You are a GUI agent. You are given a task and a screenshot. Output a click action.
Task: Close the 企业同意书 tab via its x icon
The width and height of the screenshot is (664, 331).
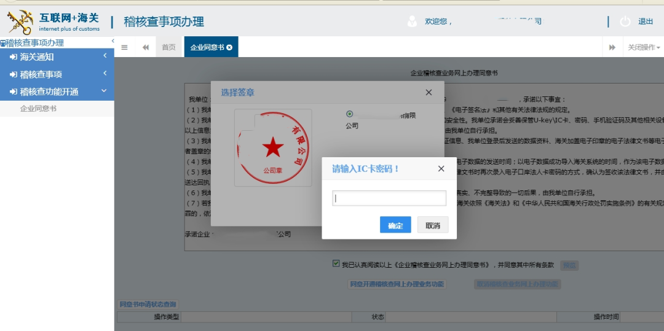coord(229,47)
